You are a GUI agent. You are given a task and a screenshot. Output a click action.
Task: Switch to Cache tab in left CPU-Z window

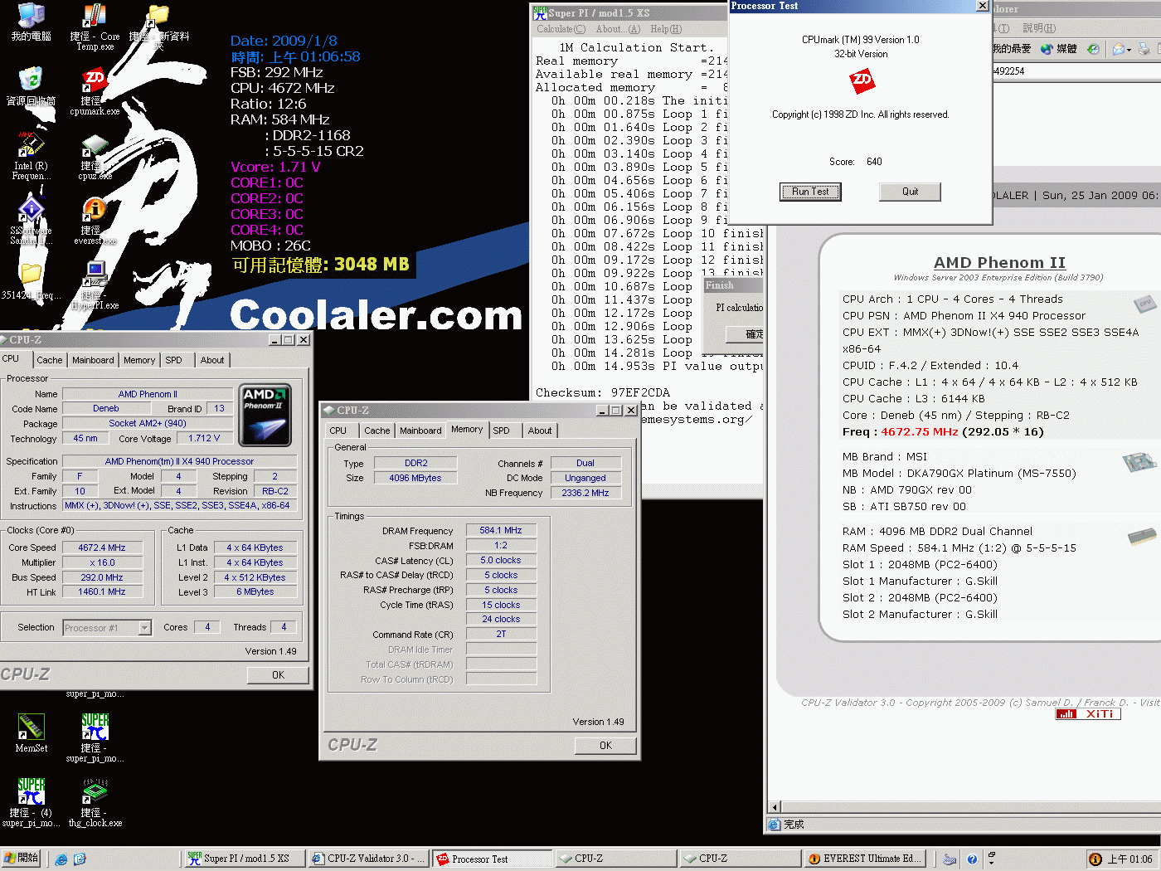[49, 360]
